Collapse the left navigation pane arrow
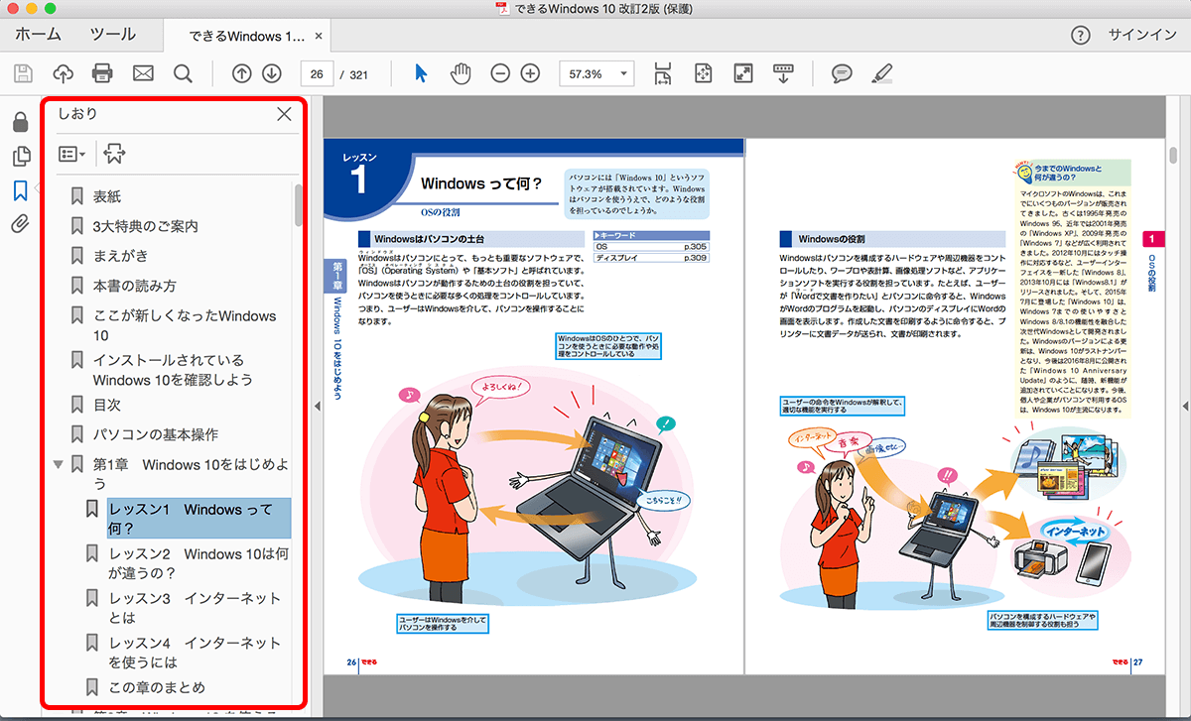This screenshot has width=1191, height=721. (x=316, y=407)
